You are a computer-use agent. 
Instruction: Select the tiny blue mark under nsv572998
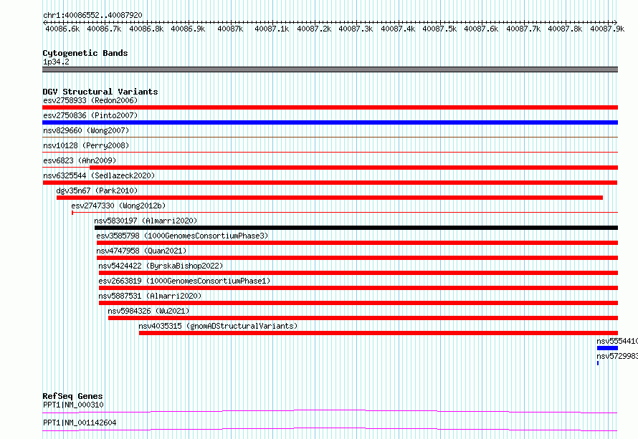click(x=598, y=363)
